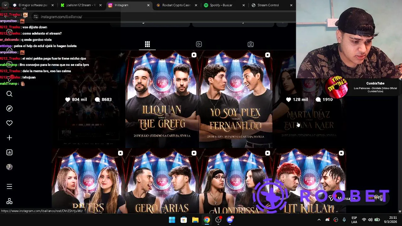Image resolution: width=402 pixels, height=226 pixels.
Task: Open the professional dashboard chart icon
Action: coord(9,152)
